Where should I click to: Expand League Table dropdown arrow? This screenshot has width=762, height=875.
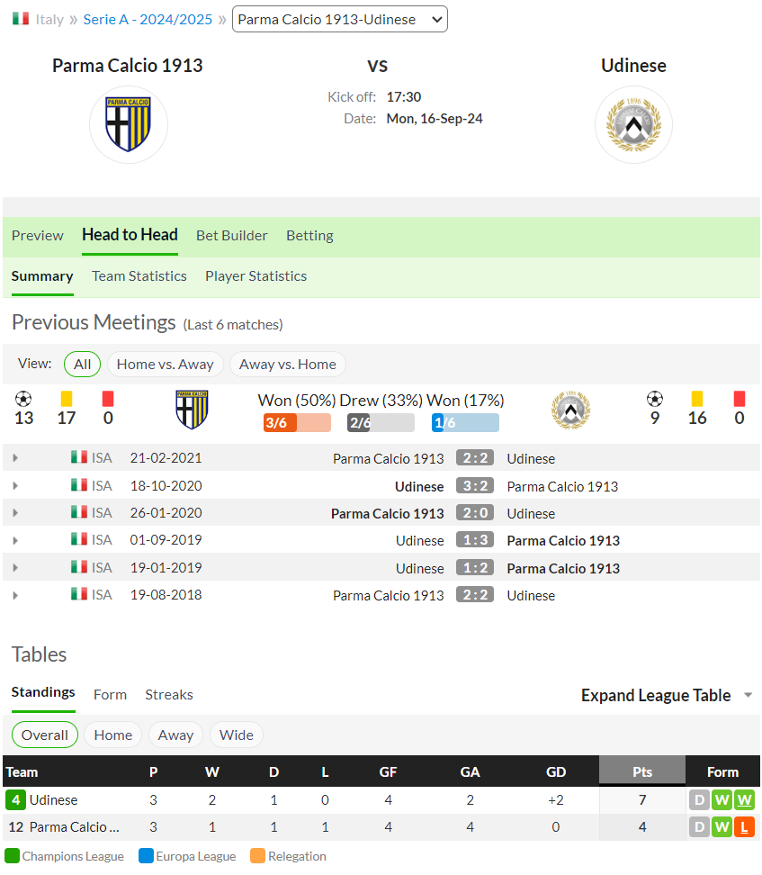(748, 695)
